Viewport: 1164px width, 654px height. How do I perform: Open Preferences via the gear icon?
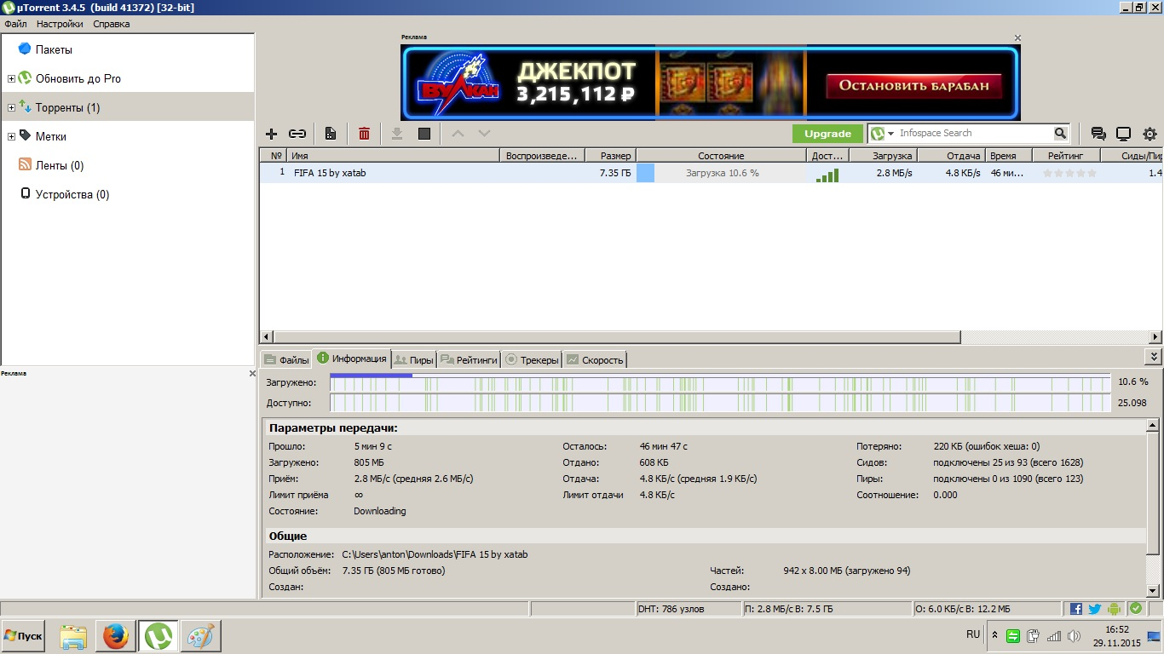[x=1150, y=134]
